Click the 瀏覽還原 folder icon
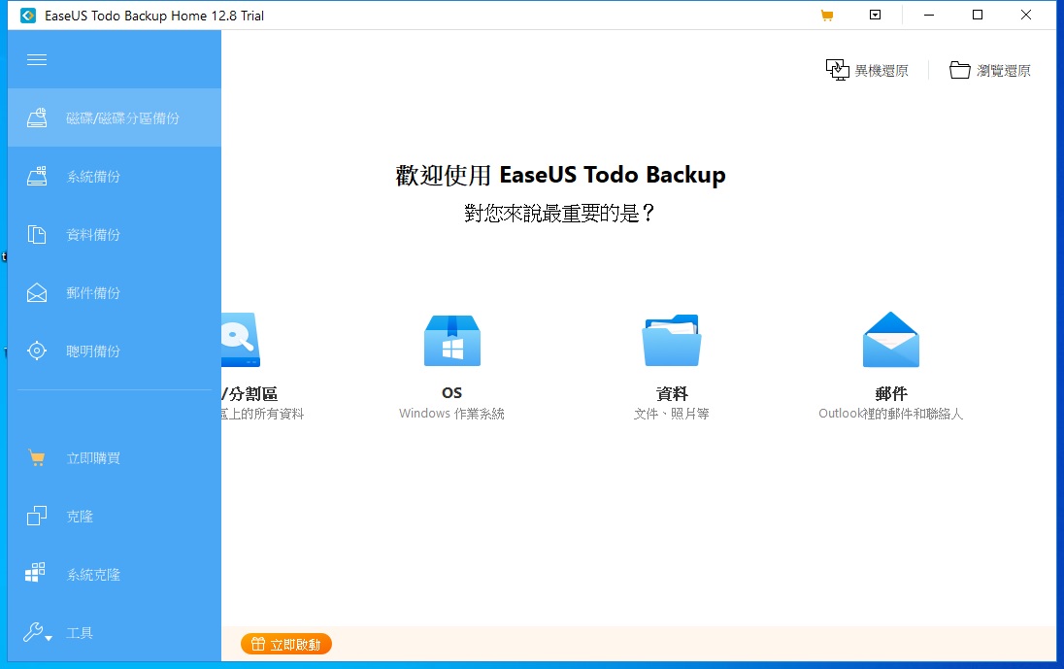This screenshot has width=1064, height=669. (959, 70)
